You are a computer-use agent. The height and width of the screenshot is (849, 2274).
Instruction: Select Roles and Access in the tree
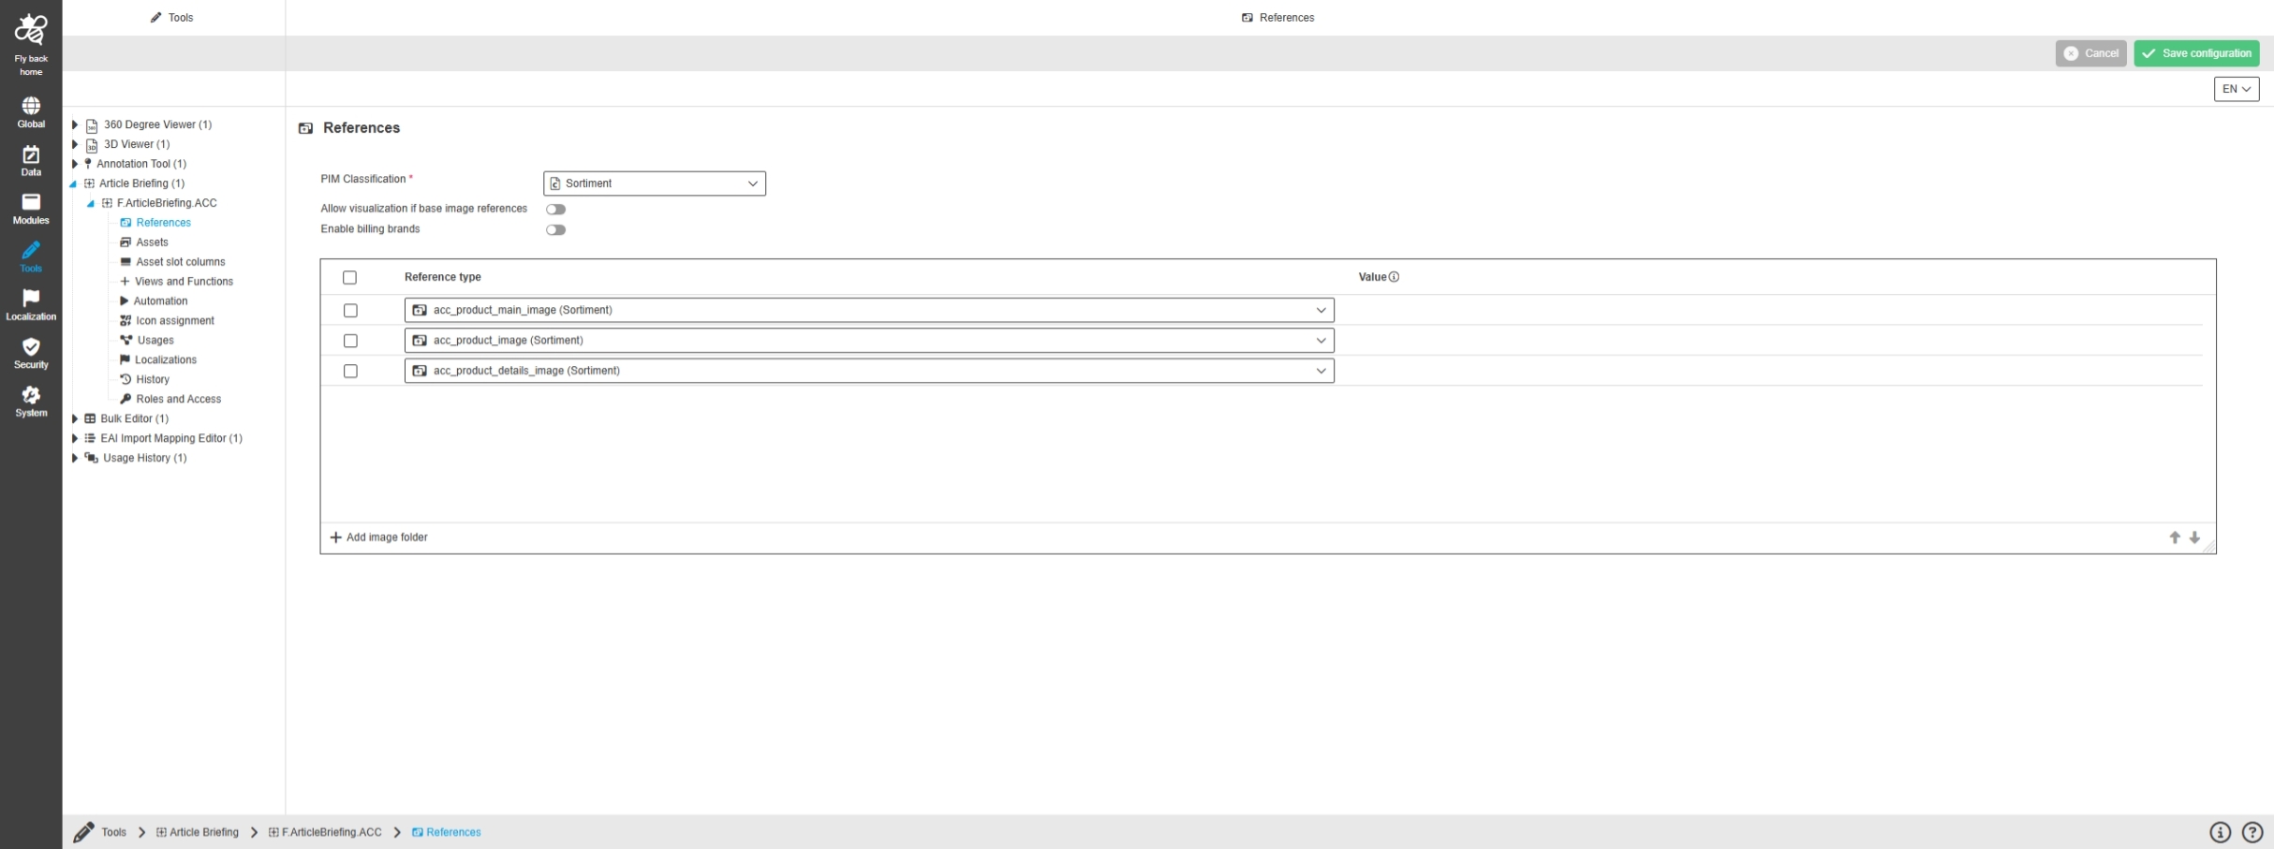pyautogui.click(x=179, y=400)
